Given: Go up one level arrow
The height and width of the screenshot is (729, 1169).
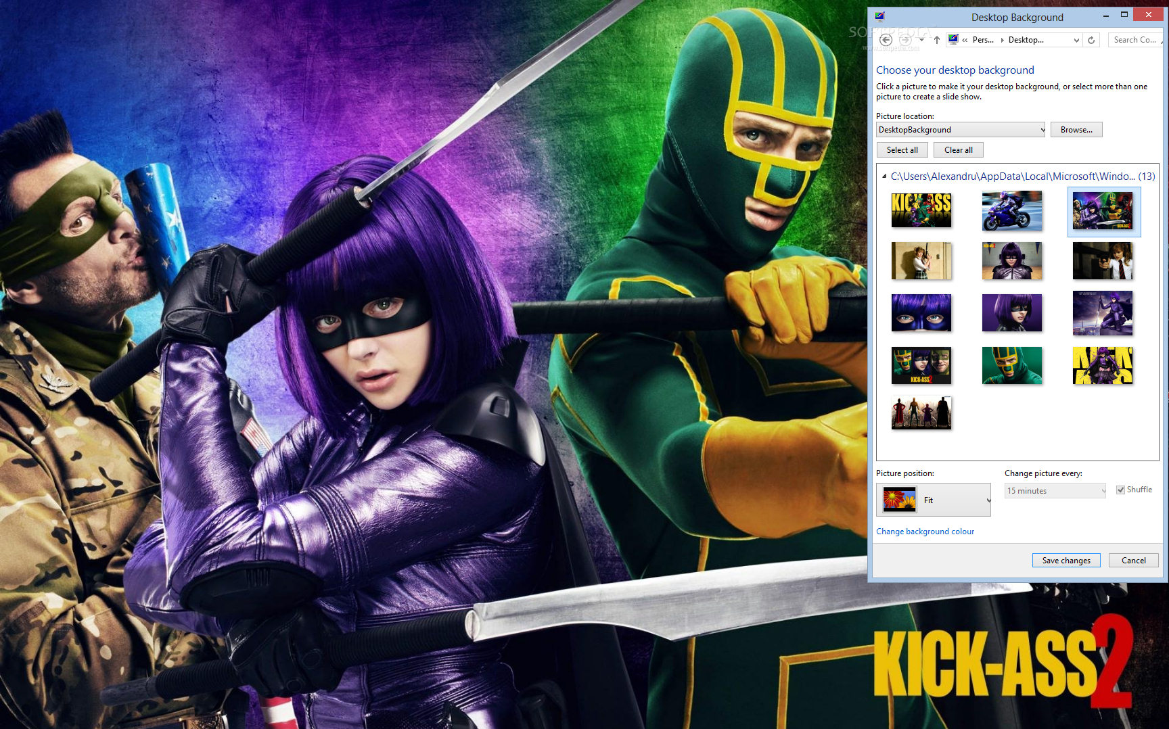Looking at the screenshot, I should 936,40.
